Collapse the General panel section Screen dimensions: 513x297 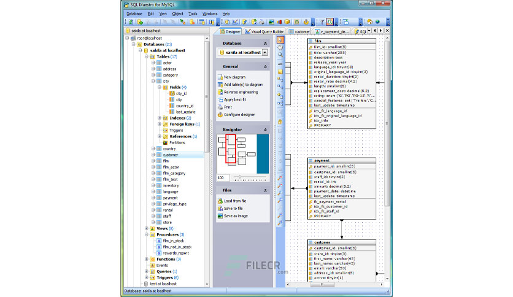coord(265,67)
